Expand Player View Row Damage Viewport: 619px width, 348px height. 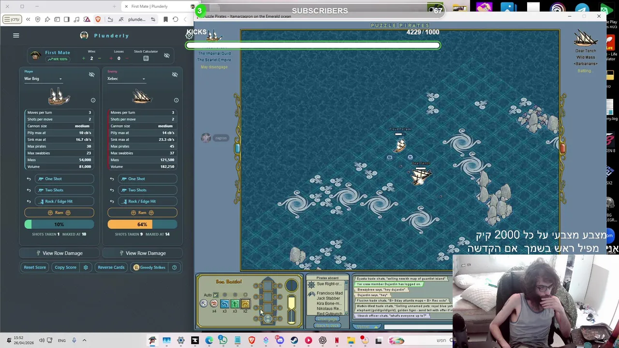pyautogui.click(x=59, y=253)
